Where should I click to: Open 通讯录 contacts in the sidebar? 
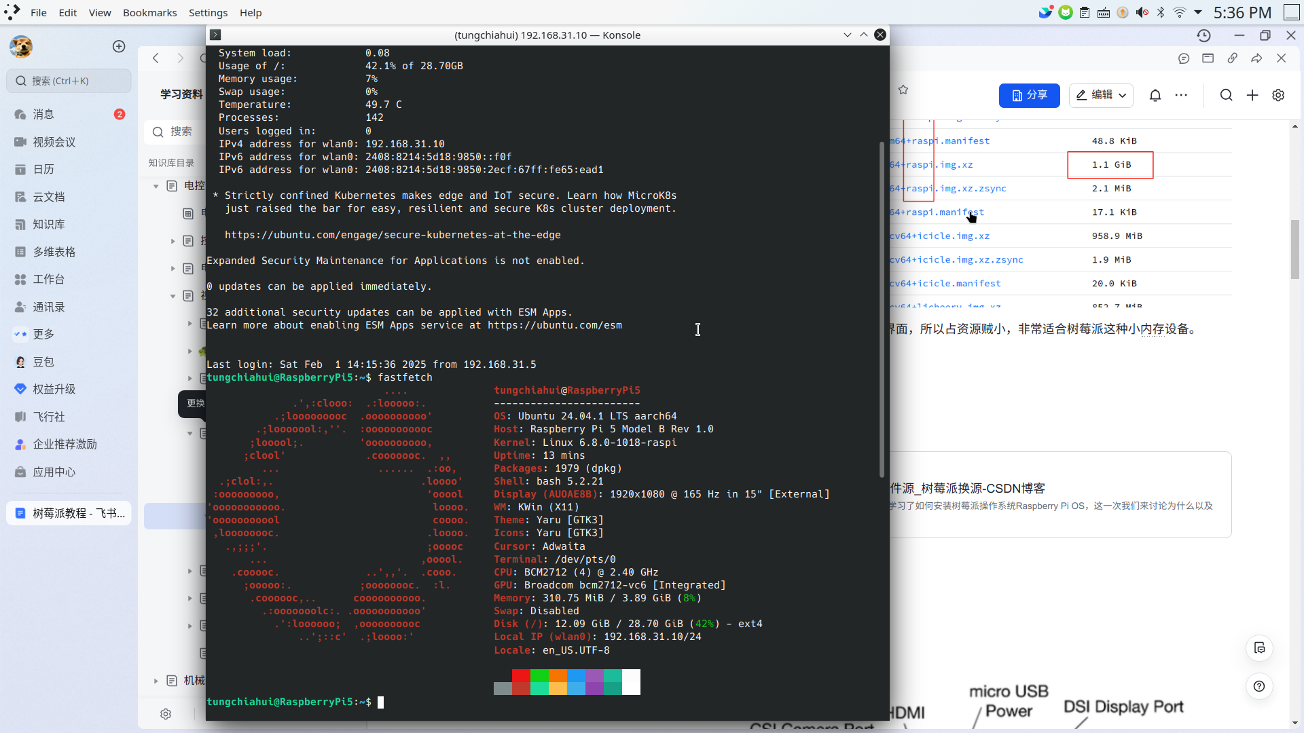tap(69, 307)
